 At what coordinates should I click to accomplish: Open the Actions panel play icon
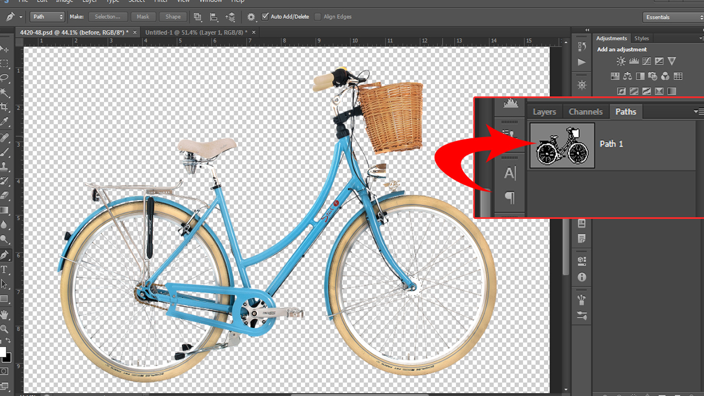coord(582,62)
